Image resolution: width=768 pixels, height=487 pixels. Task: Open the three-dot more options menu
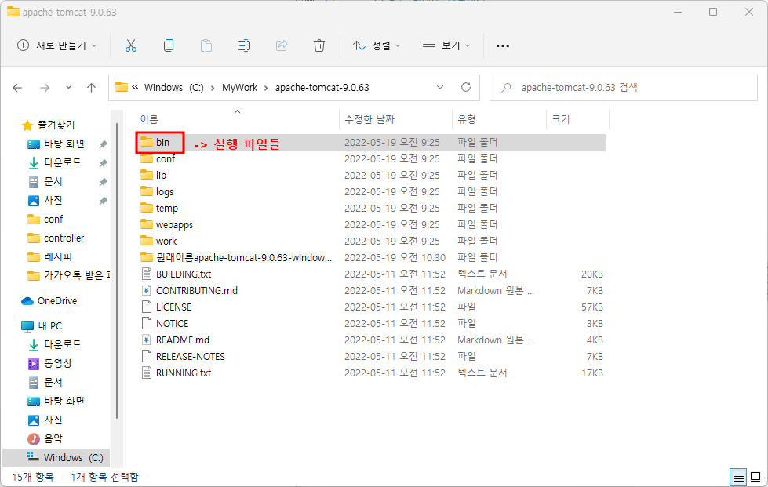tap(503, 46)
